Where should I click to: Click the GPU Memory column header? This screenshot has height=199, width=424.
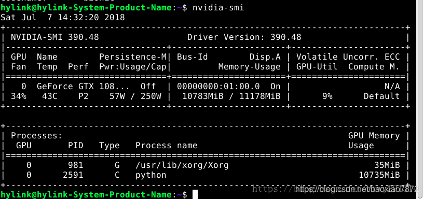pos(374,136)
